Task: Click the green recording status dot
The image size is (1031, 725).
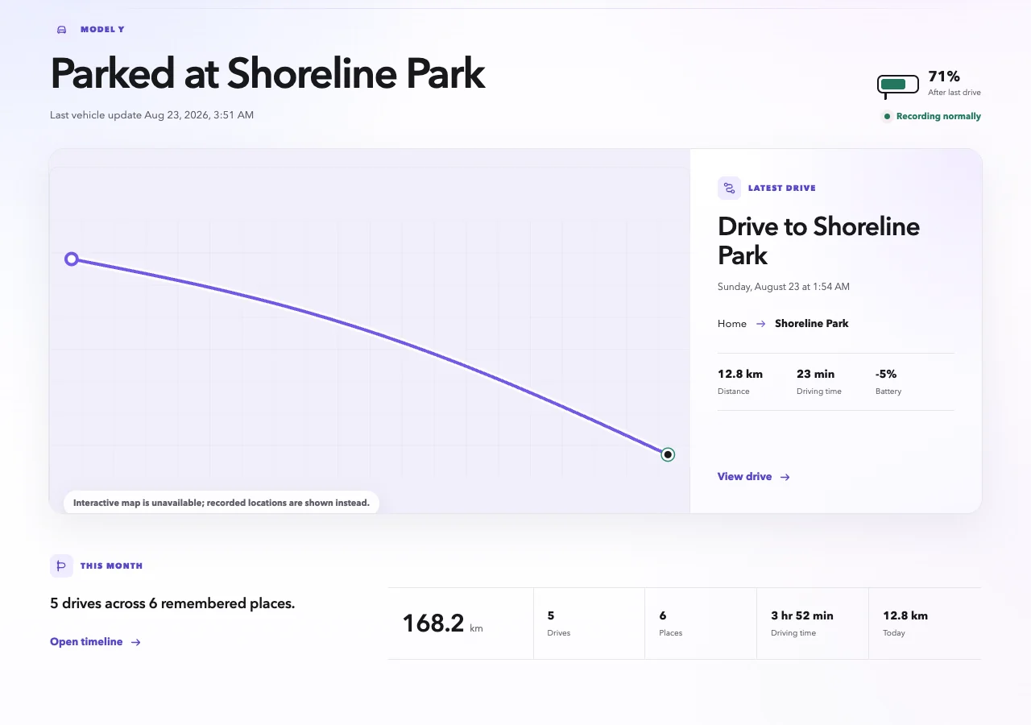Action: point(887,117)
